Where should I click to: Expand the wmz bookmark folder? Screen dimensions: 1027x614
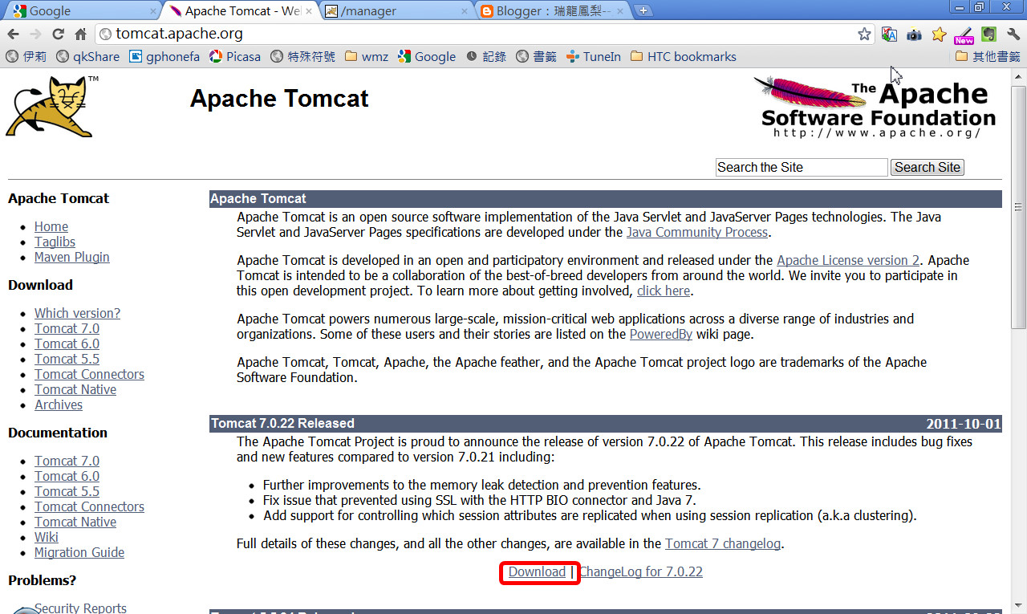(367, 56)
